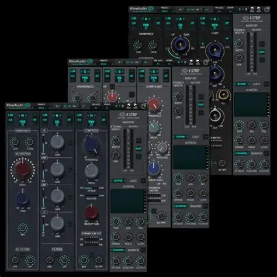This screenshot has height=277, width=277.
Task: Change the N console selector above DYN
Action: click(91, 116)
